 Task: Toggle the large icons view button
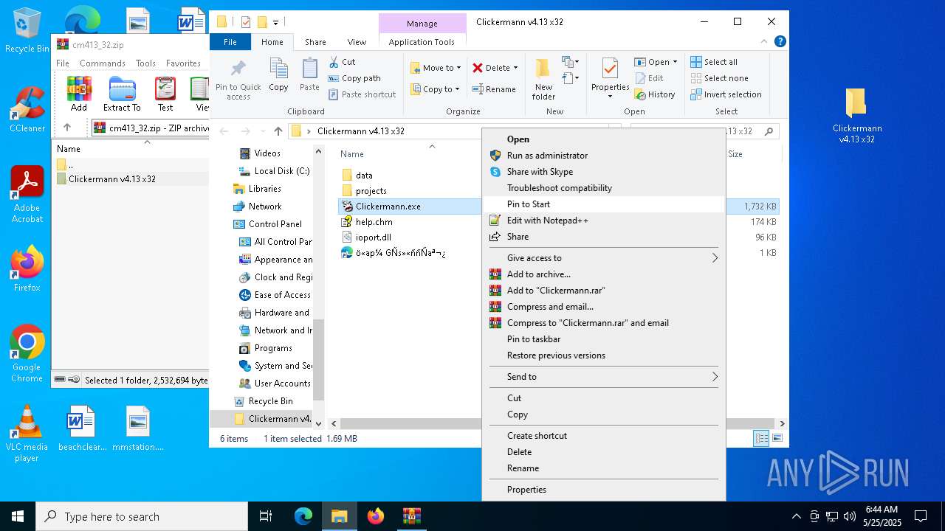coord(776,439)
